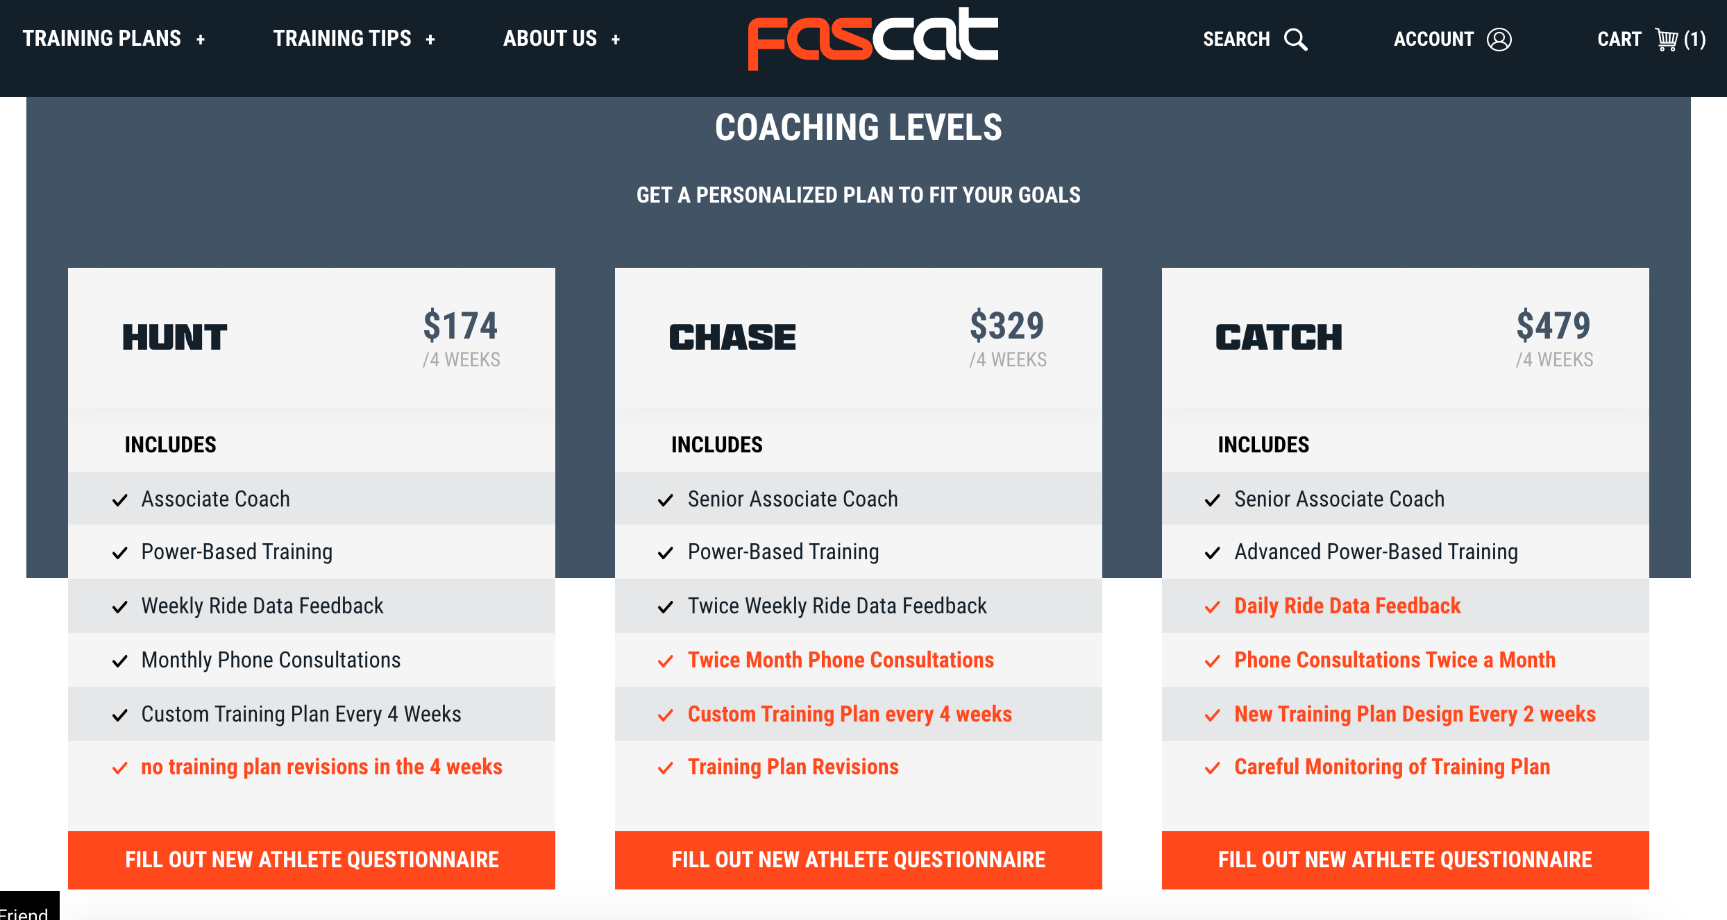Viewport: 1727px width, 920px height.
Task: Open the search magnifier icon
Action: [x=1297, y=39]
